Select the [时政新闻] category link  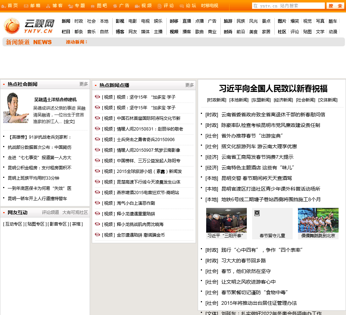pyautogui.click(x=217, y=100)
